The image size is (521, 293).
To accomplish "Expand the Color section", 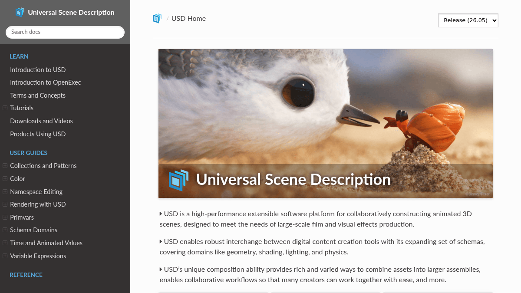I will pyautogui.click(x=5, y=179).
